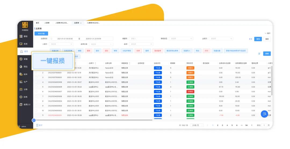Close the 出库单 tab with its x

tap(81, 23)
